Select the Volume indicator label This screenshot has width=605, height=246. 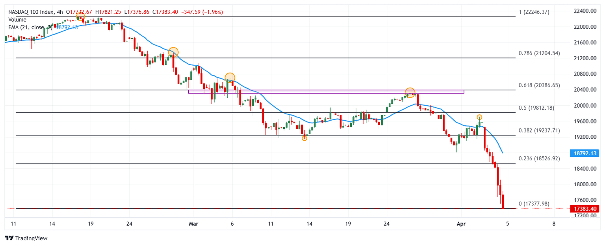(x=17, y=20)
